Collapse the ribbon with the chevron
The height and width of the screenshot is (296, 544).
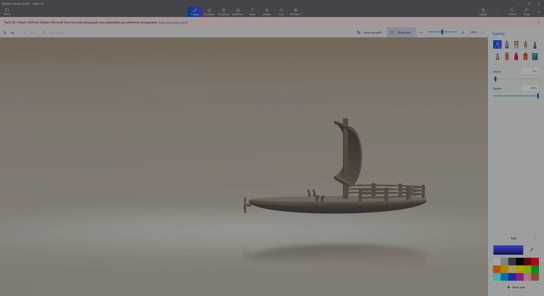coord(539,12)
